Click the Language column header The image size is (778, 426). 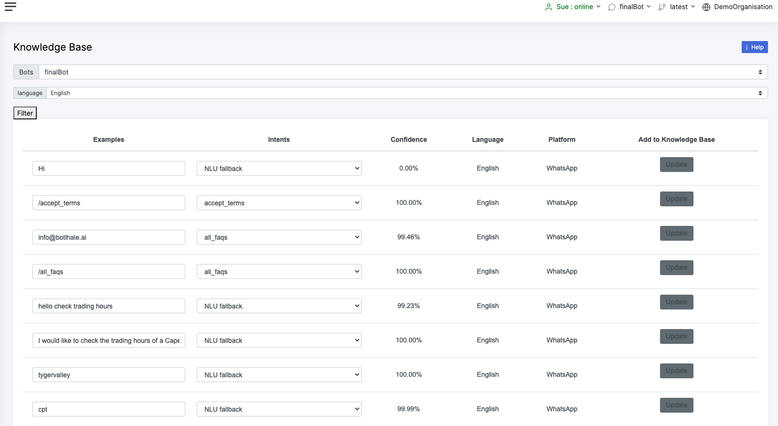point(488,139)
